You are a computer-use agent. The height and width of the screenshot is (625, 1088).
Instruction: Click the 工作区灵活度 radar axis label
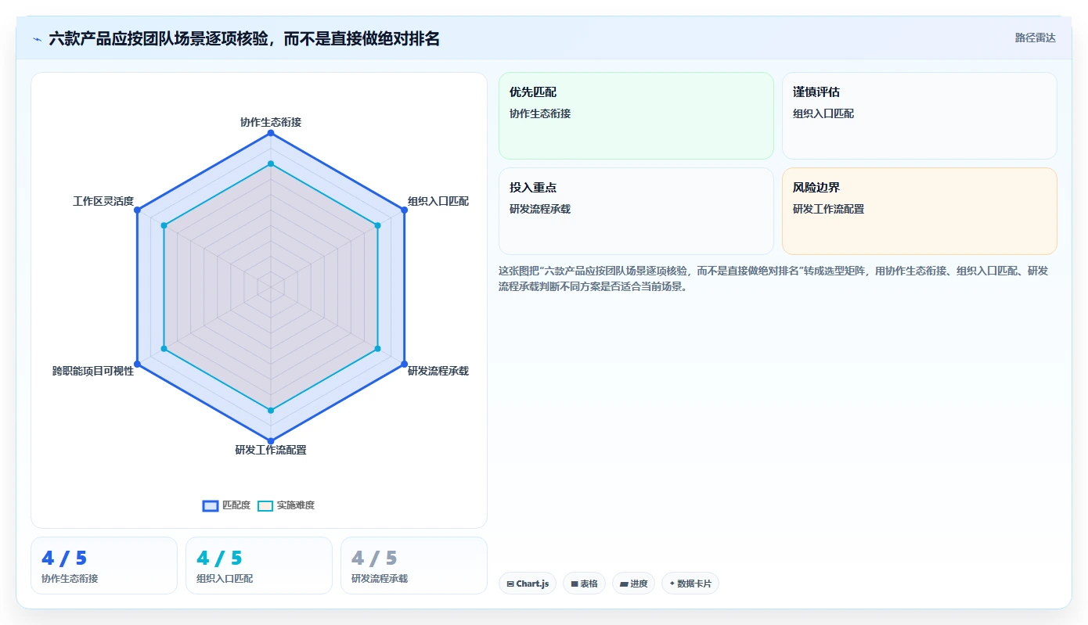click(x=103, y=202)
